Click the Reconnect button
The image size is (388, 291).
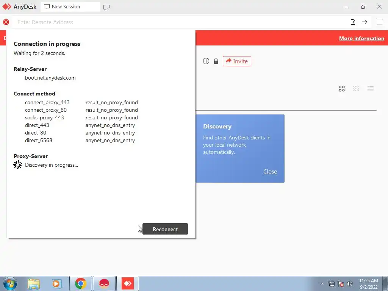[165, 229]
